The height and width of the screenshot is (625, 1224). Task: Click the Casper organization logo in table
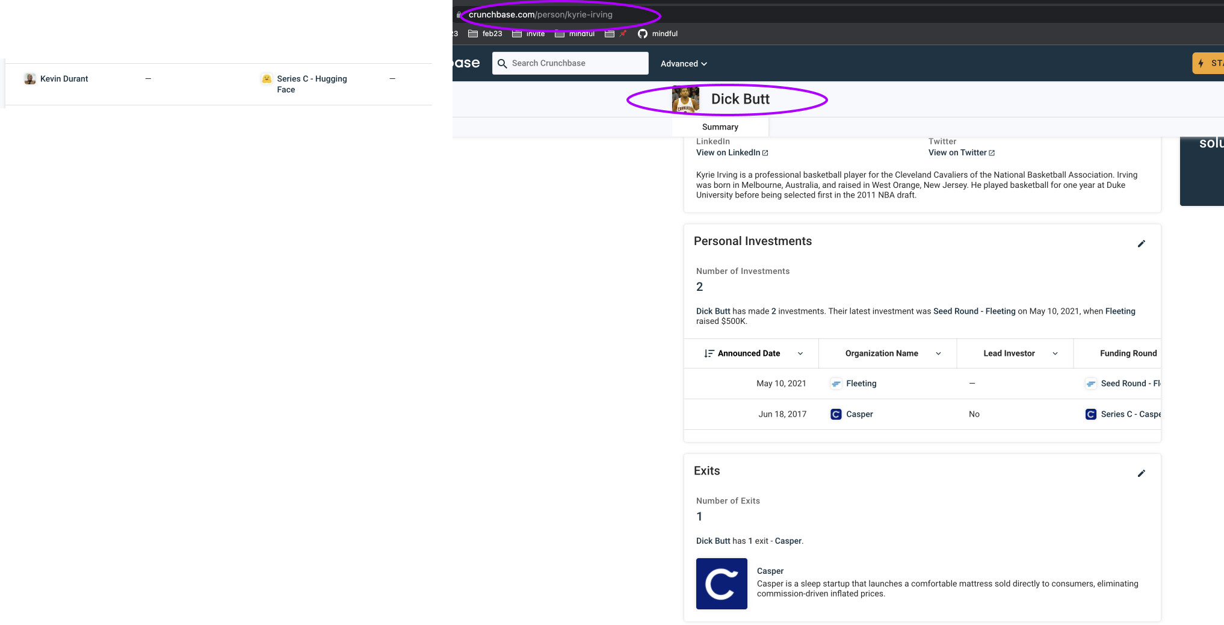pyautogui.click(x=836, y=414)
